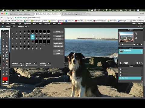Select the Eraser tool

3,46
